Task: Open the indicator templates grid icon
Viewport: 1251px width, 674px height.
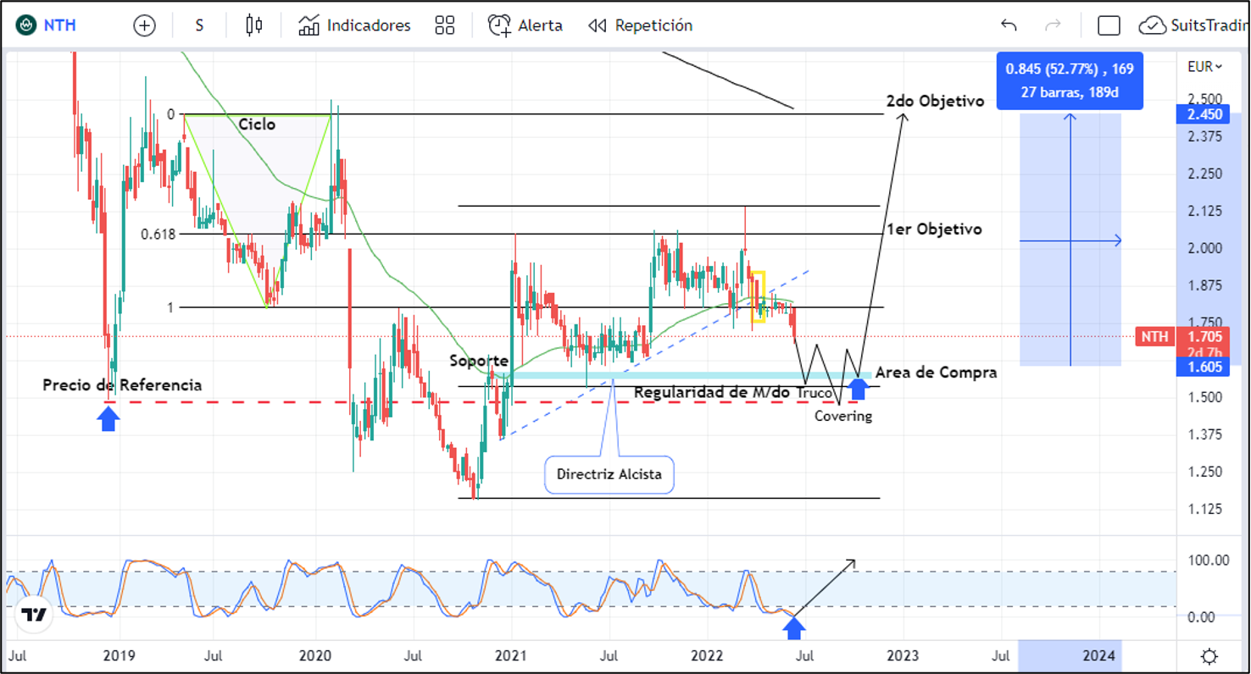Action: point(445,25)
